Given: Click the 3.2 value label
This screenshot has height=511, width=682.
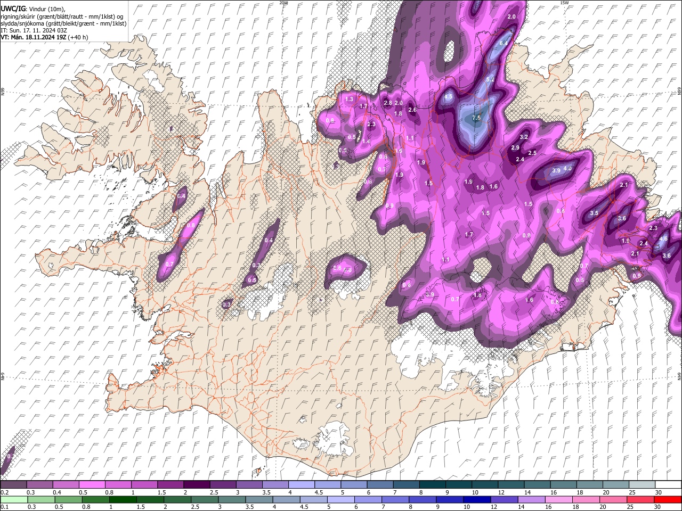Looking at the screenshot, I should [x=524, y=137].
